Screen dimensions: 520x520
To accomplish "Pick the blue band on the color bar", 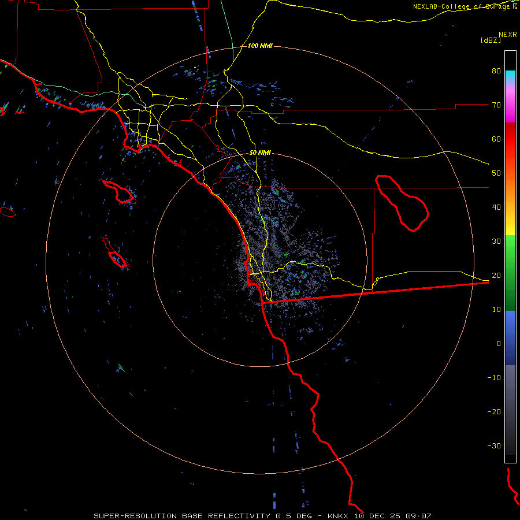I will [x=510, y=337].
